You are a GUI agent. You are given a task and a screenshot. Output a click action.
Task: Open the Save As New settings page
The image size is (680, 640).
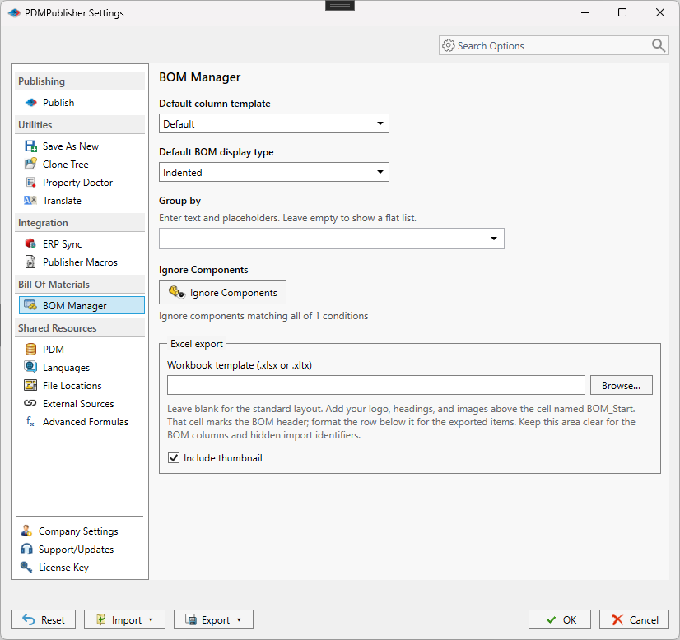pos(82,146)
